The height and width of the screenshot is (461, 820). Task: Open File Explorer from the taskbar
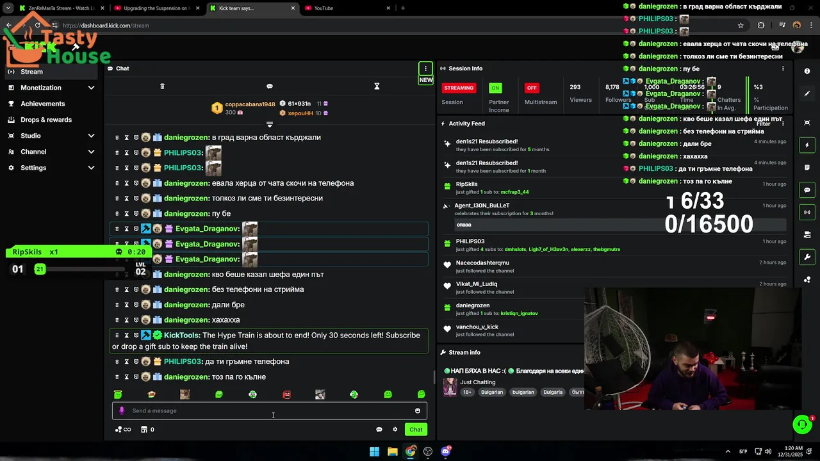392,451
